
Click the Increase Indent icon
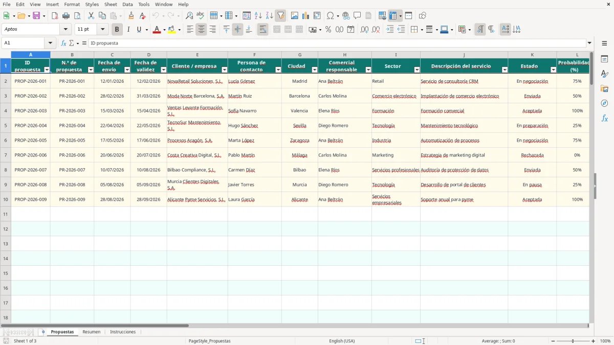click(x=390, y=30)
